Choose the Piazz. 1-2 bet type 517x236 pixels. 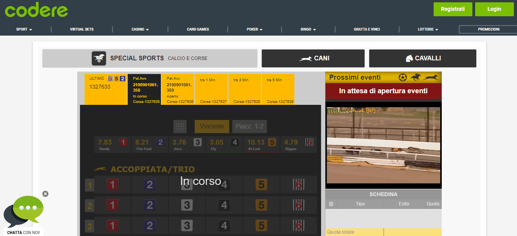(x=249, y=127)
